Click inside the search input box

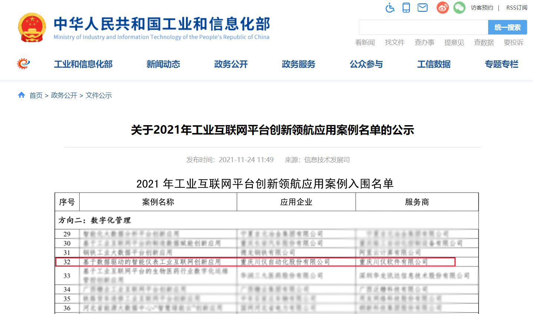tap(423, 27)
